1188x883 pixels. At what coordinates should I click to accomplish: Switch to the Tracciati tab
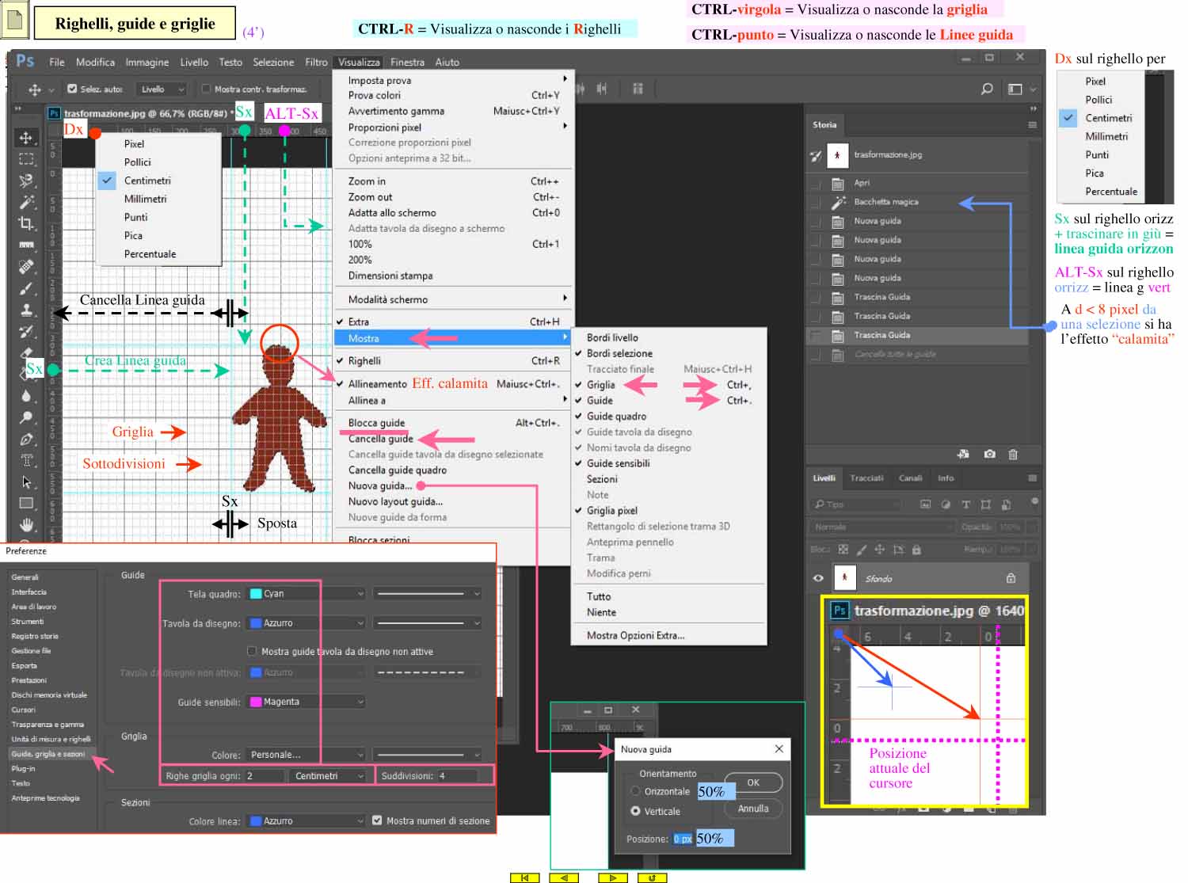tap(866, 478)
